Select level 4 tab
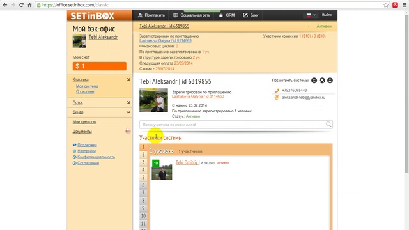This screenshot has height=230, width=409. [x=143, y=170]
